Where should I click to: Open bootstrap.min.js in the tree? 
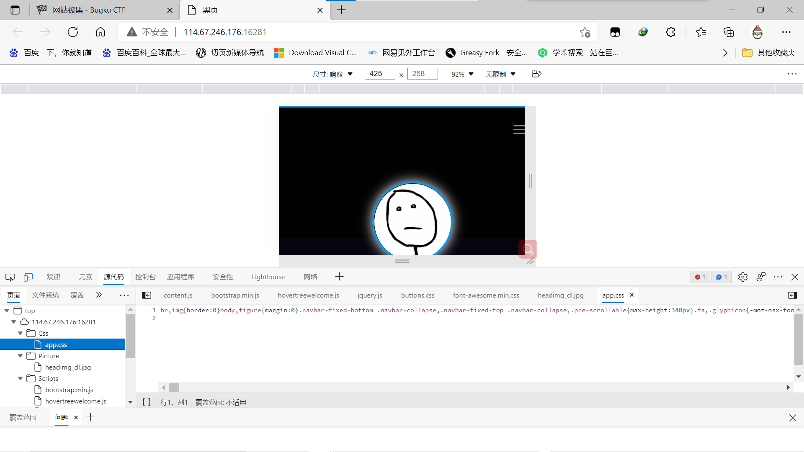[69, 390]
